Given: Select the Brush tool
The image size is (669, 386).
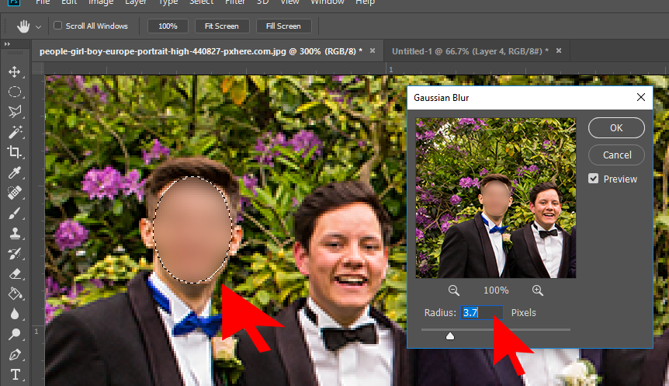Looking at the screenshot, I should (15, 213).
